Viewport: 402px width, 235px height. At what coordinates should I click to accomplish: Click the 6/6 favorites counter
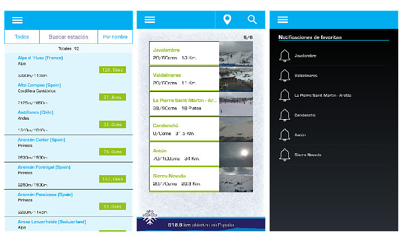(248, 37)
